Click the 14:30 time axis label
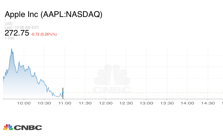Image resolution: width=223 pixels, height=139 pixels. (208, 103)
